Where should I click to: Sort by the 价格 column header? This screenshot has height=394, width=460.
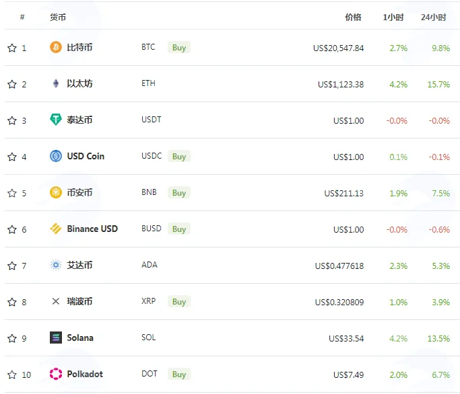(x=353, y=17)
